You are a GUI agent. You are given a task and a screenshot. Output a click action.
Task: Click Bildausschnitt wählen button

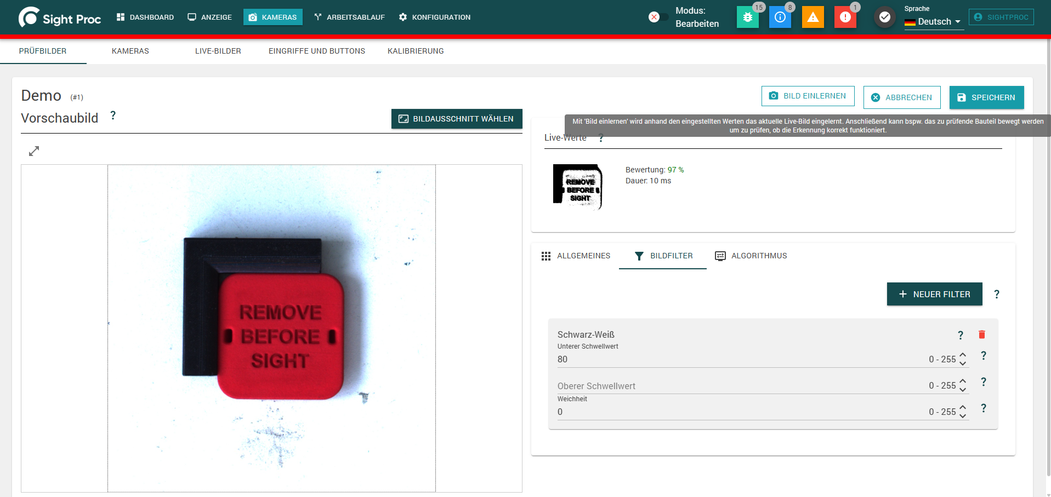(x=457, y=119)
